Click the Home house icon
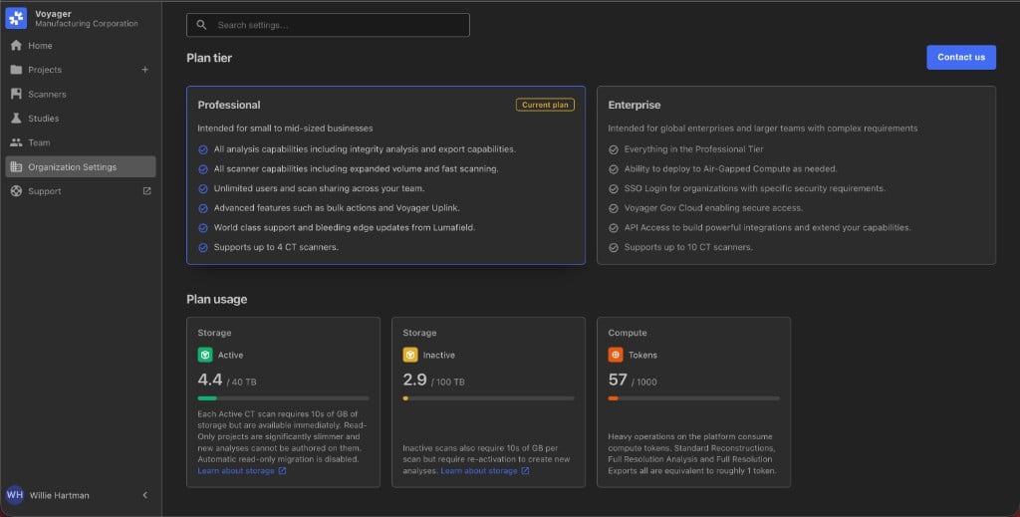The width and height of the screenshot is (1020, 517). [16, 46]
